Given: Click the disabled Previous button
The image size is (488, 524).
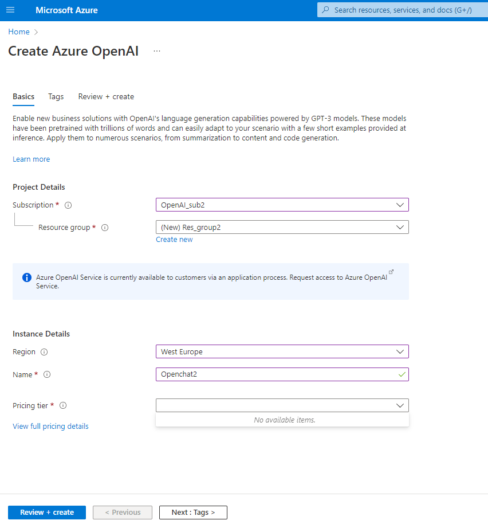Looking at the screenshot, I should [x=123, y=513].
